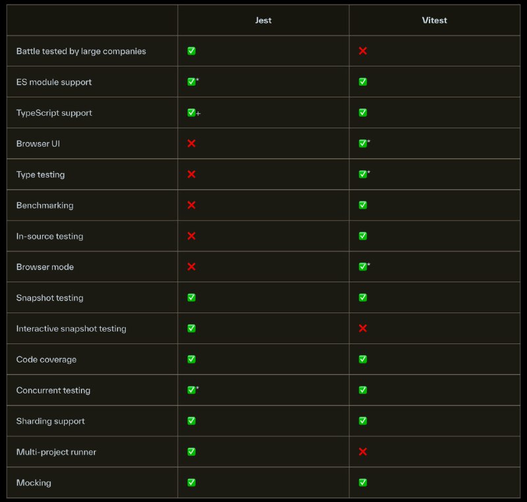This screenshot has width=527, height=502.
Task: Click the Browser mode row label
Action: point(45,267)
